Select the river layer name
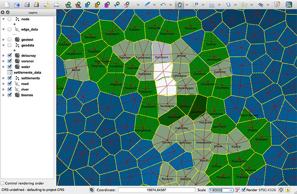The image size is (297, 194). (26, 89)
